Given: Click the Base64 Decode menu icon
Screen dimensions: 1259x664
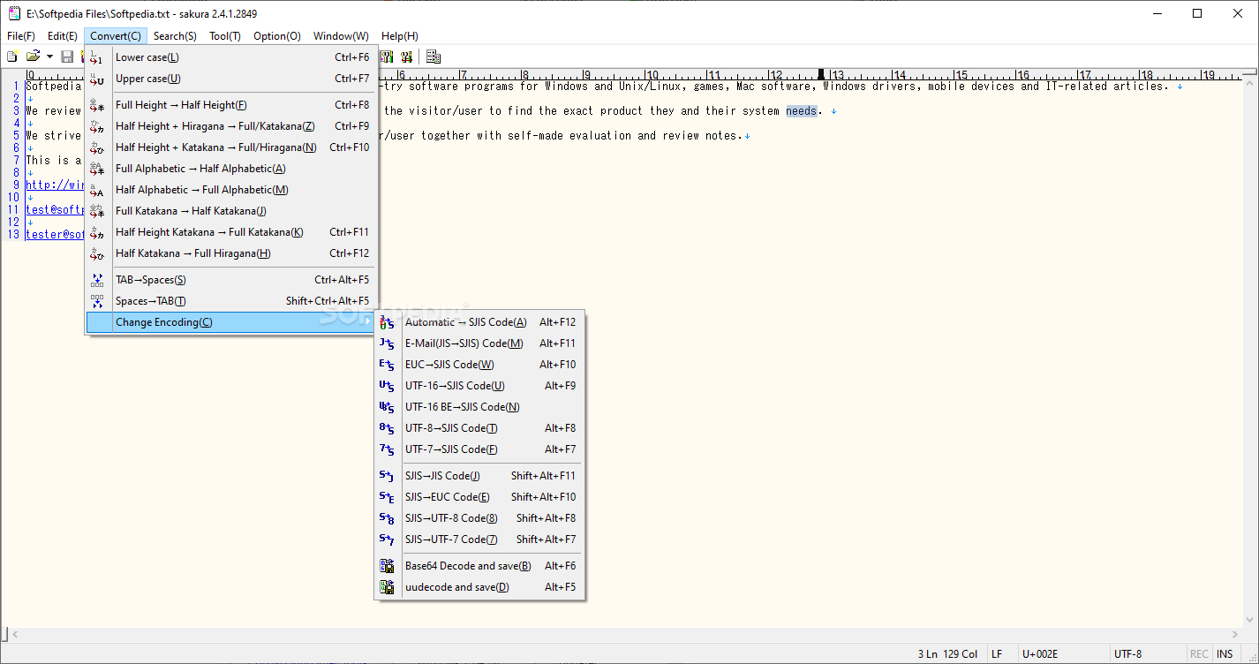Looking at the screenshot, I should click(387, 566).
